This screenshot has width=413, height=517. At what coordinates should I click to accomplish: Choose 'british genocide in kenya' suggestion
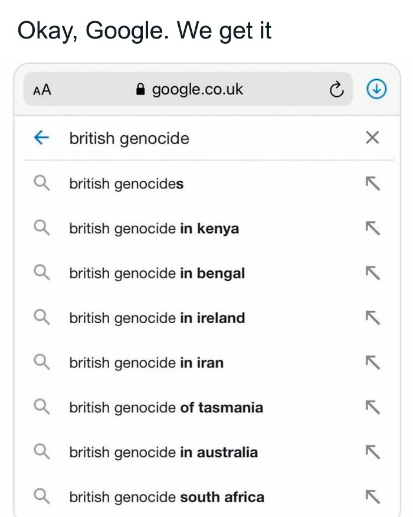coord(154,229)
